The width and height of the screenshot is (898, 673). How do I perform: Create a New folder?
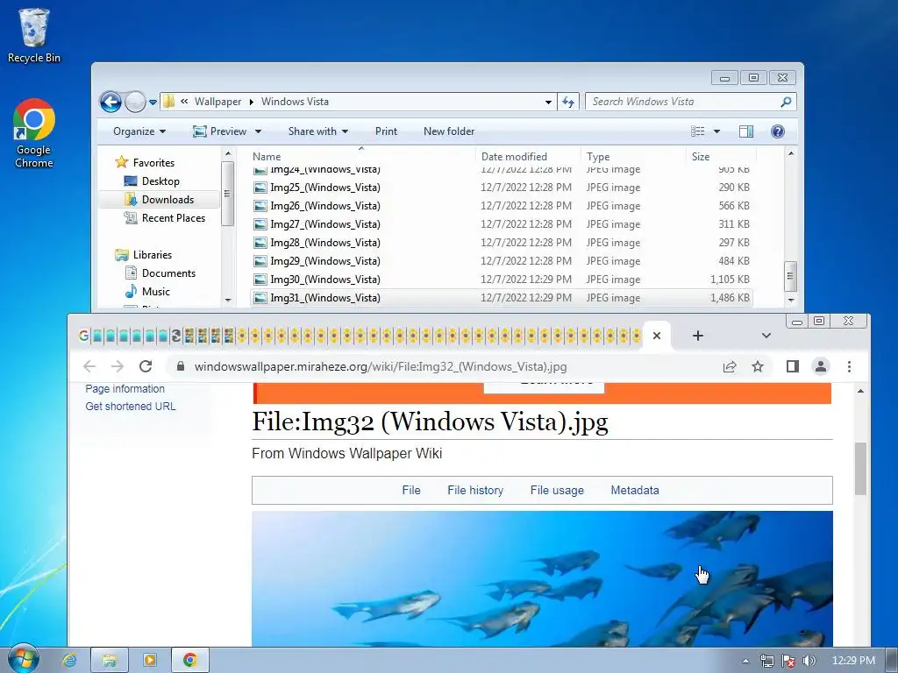449,131
